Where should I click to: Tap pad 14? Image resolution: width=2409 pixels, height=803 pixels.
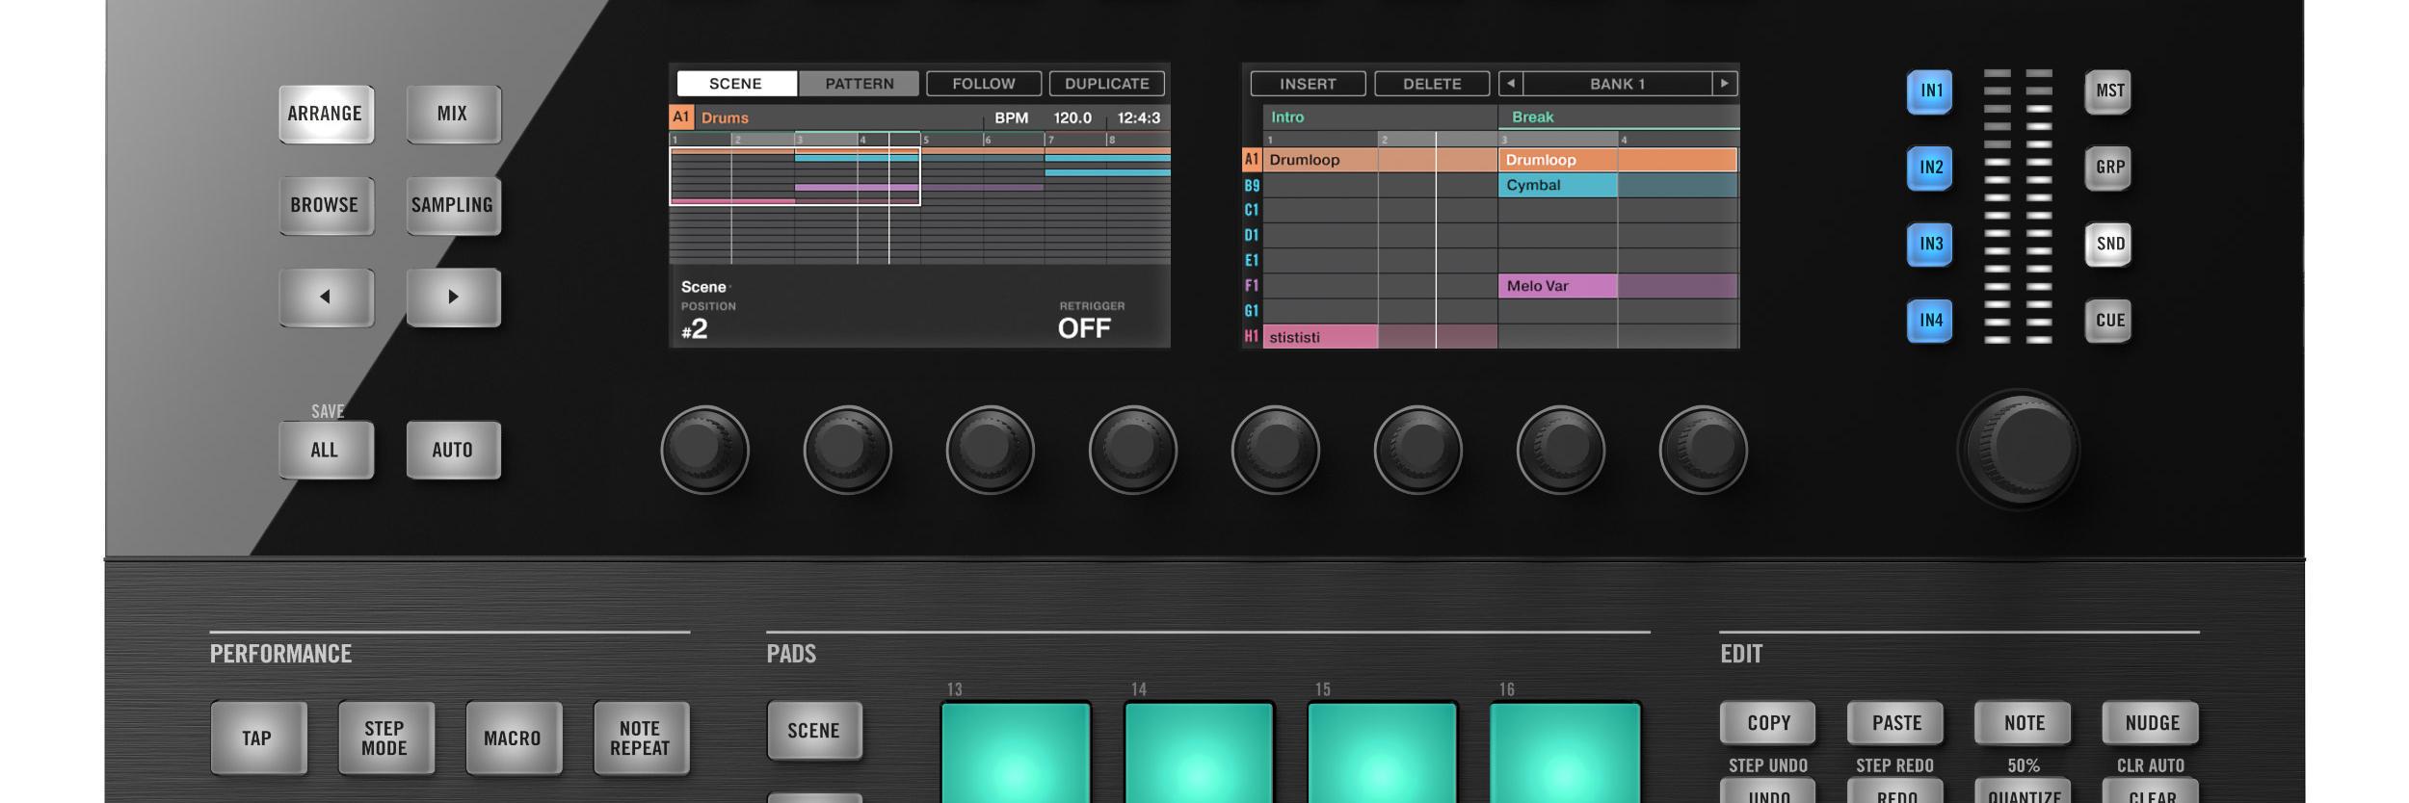pyautogui.click(x=1199, y=752)
